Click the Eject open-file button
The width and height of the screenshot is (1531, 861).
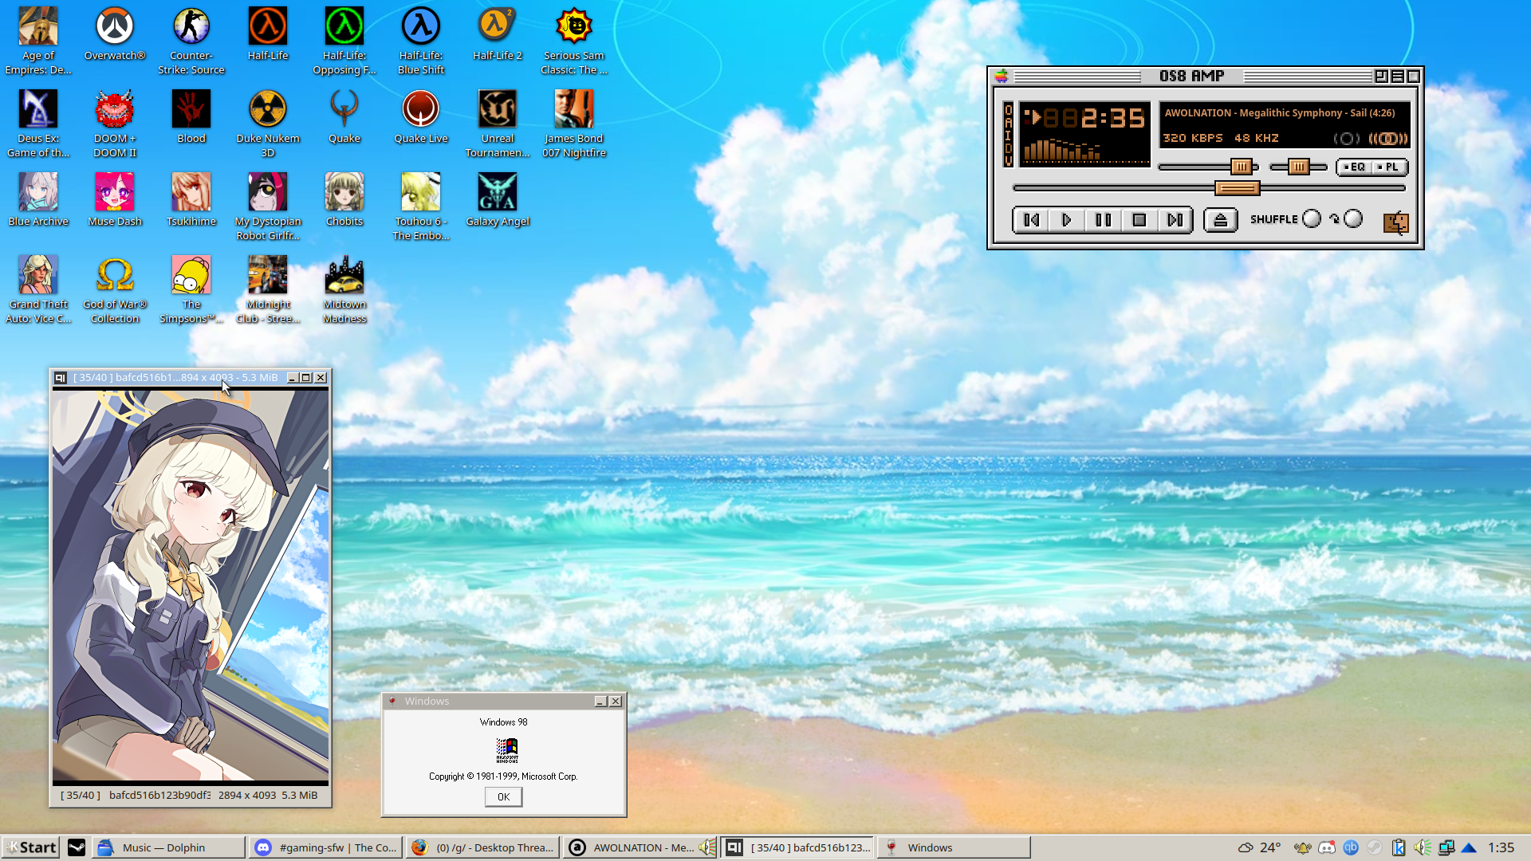click(1220, 220)
